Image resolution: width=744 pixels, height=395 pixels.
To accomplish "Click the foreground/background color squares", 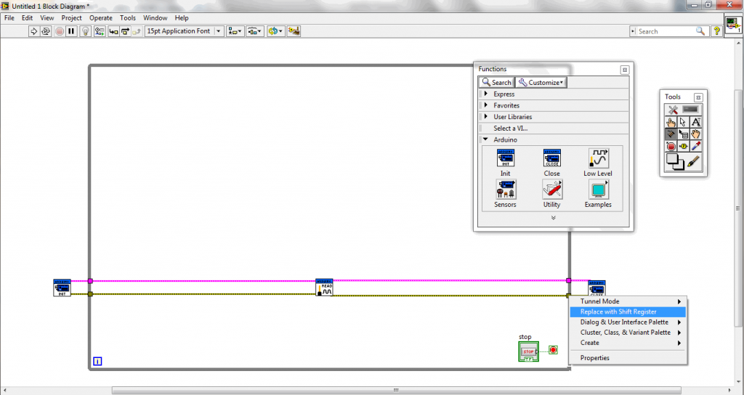I will (x=675, y=161).
